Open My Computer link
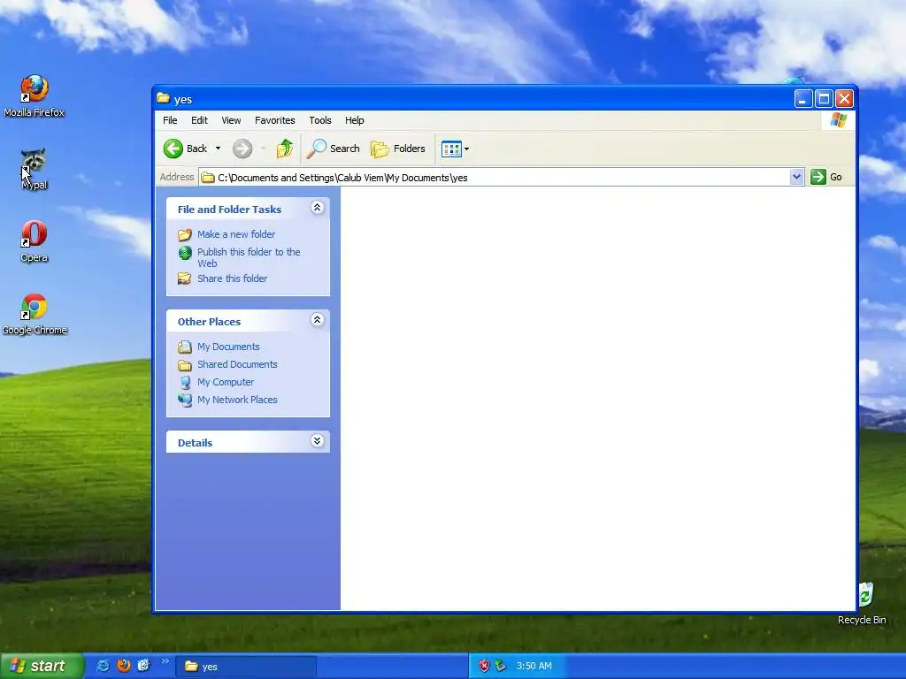906x679 pixels. point(226,382)
